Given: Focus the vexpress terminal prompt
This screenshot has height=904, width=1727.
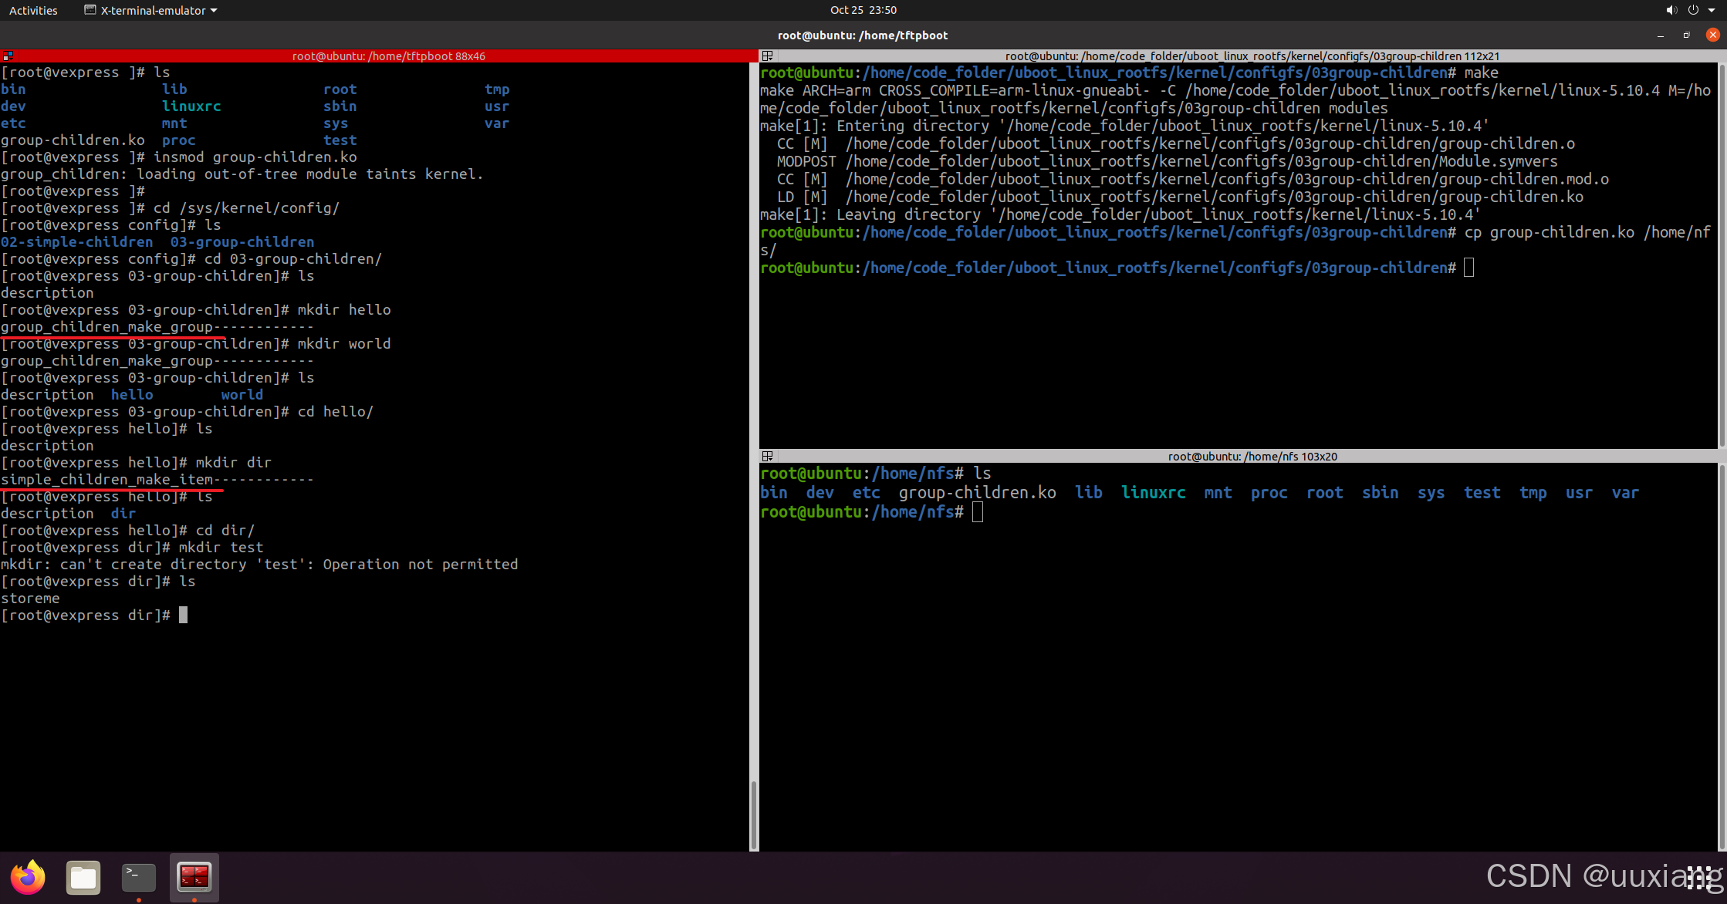Looking at the screenshot, I should [x=183, y=615].
